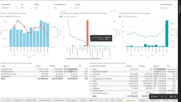
Task: Switch to the Возвраты tab
Action: (x=166, y=100)
